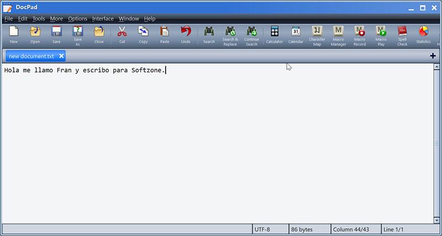Screen dimensions: 442x236
Task: Open the File menu
Action: coord(9,19)
